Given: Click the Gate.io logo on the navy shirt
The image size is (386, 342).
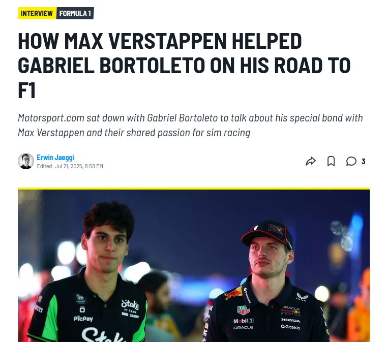Looking at the screenshot, I should (290, 327).
